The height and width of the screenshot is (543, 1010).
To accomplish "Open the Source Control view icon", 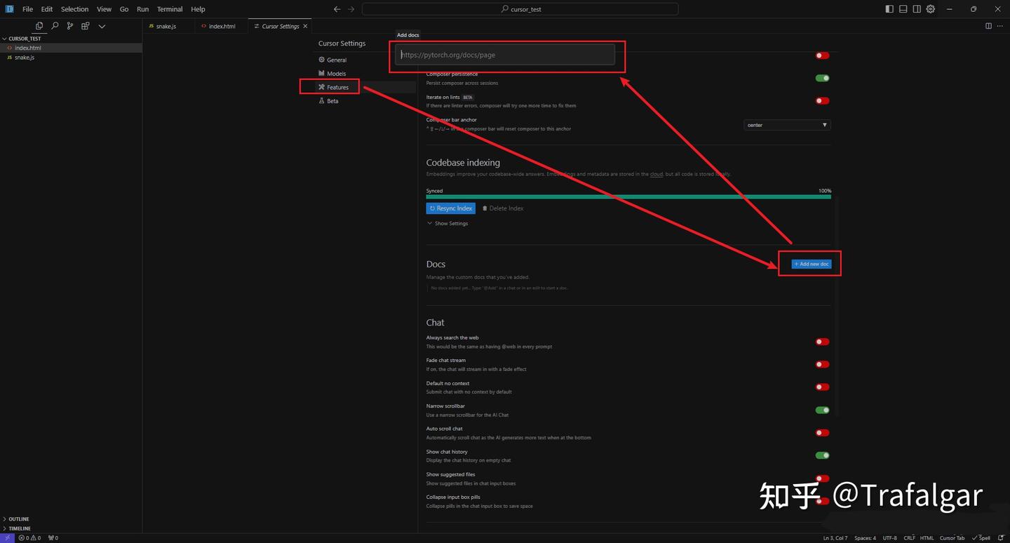I will coord(70,26).
